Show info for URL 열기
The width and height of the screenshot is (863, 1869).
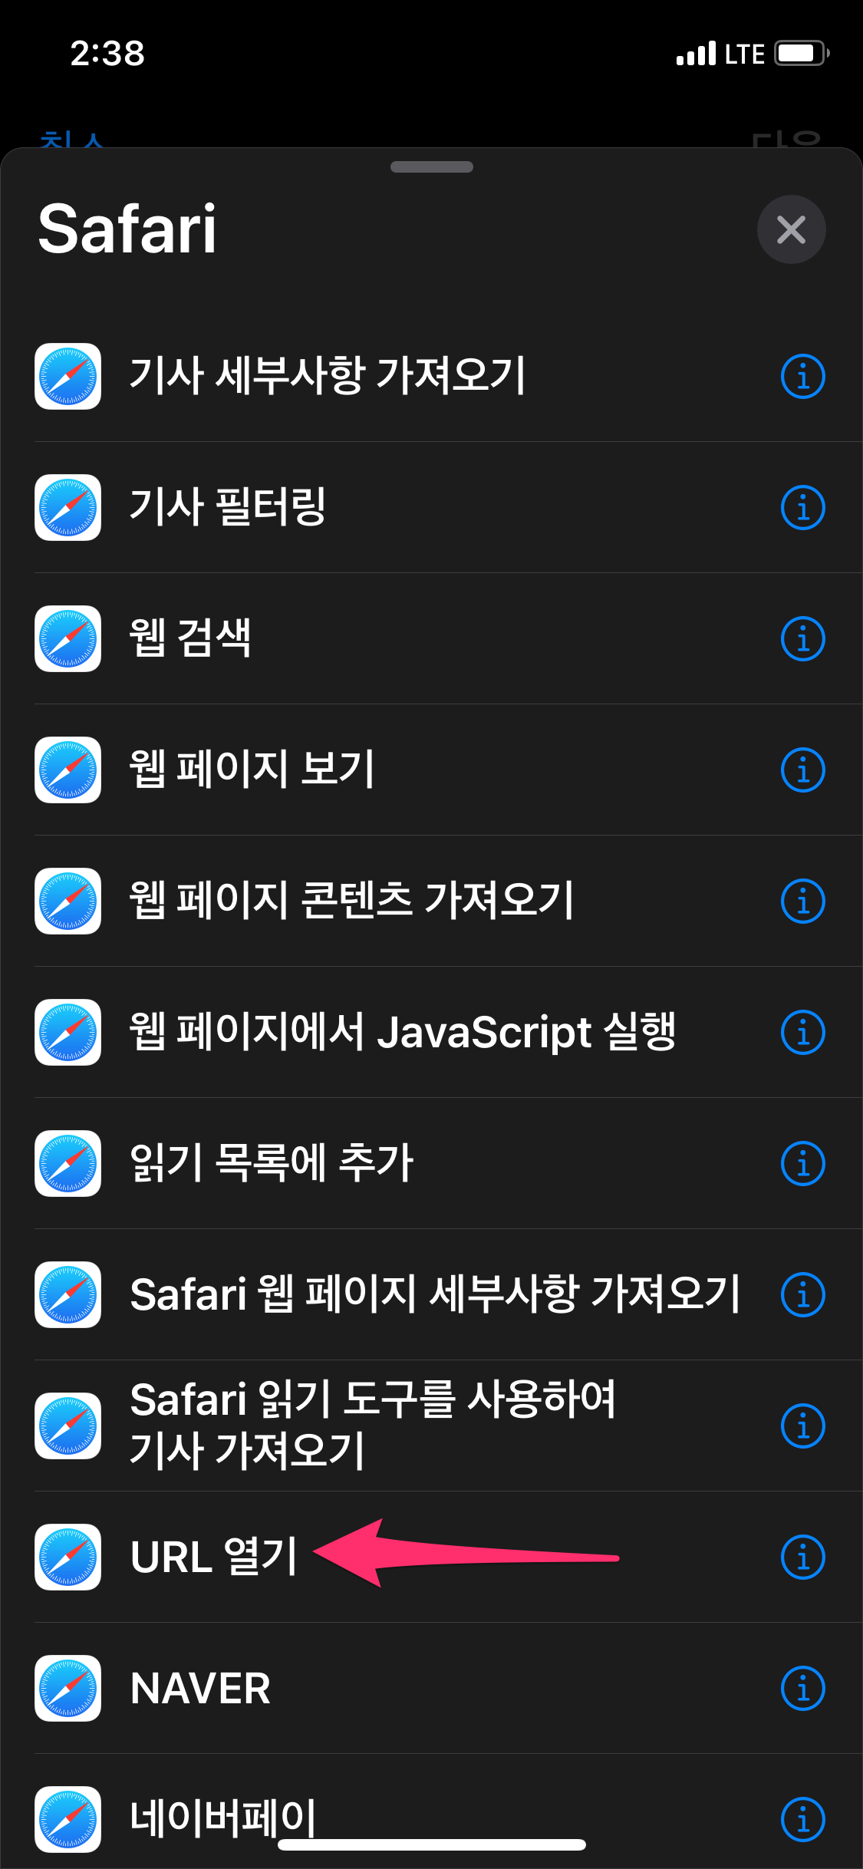(x=802, y=1557)
